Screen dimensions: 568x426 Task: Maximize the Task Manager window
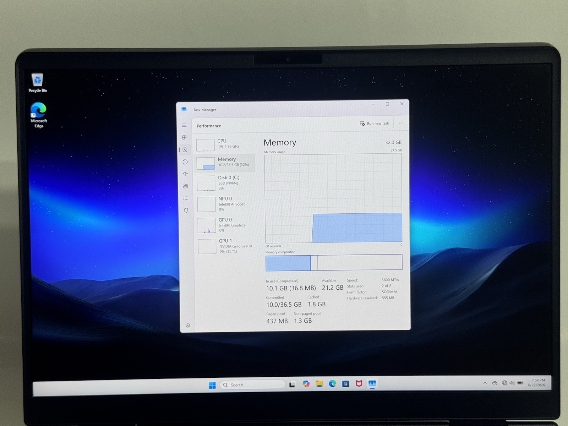click(387, 104)
